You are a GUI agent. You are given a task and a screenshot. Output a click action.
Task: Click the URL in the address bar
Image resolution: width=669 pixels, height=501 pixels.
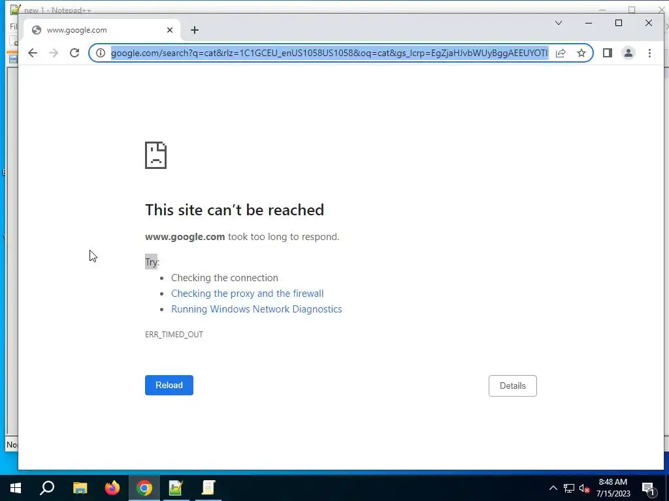tap(329, 53)
